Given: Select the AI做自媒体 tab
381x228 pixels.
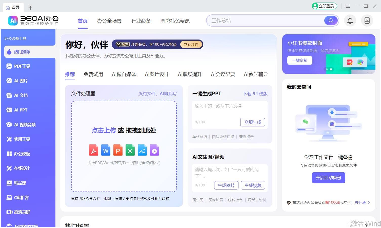Looking at the screenshot, I should 124,74.
